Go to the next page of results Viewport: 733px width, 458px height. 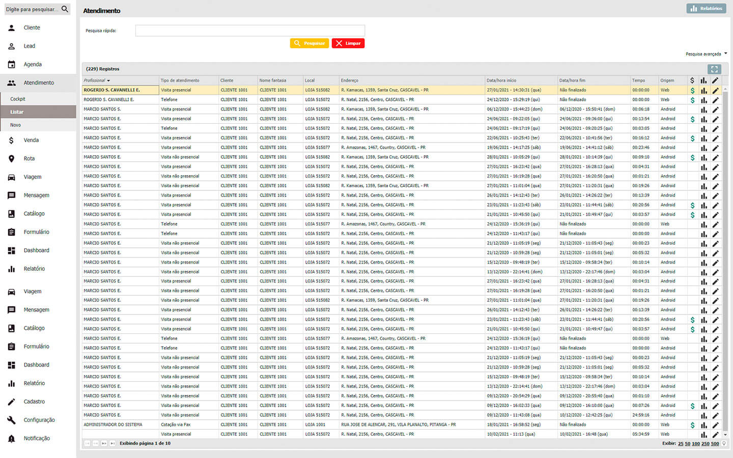point(104,444)
